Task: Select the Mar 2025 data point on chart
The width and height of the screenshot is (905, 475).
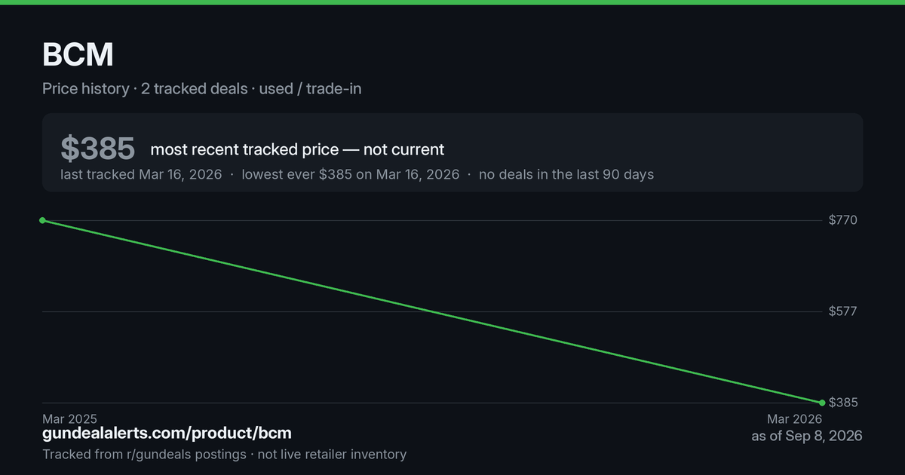Action: point(42,220)
